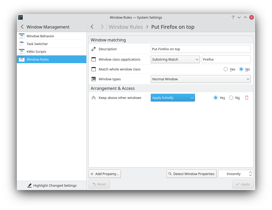Delete the Keep above property with trash icon
The height and width of the screenshot is (210, 272).
coord(246,98)
